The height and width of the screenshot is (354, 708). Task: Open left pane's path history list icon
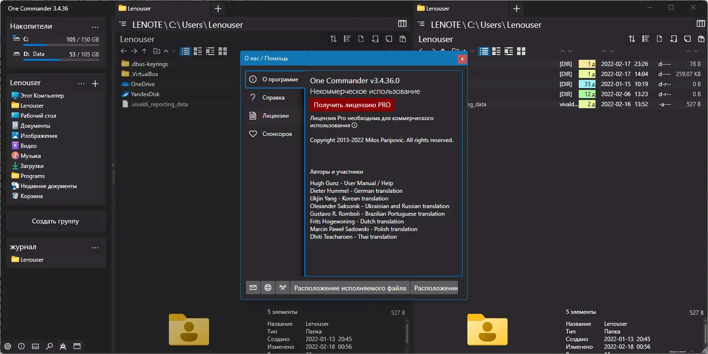[123, 24]
